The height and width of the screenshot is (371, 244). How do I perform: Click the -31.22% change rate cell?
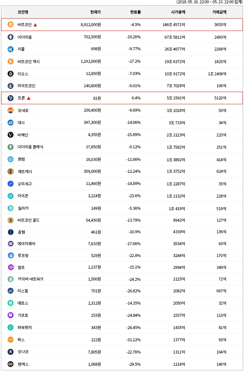coord(134,340)
